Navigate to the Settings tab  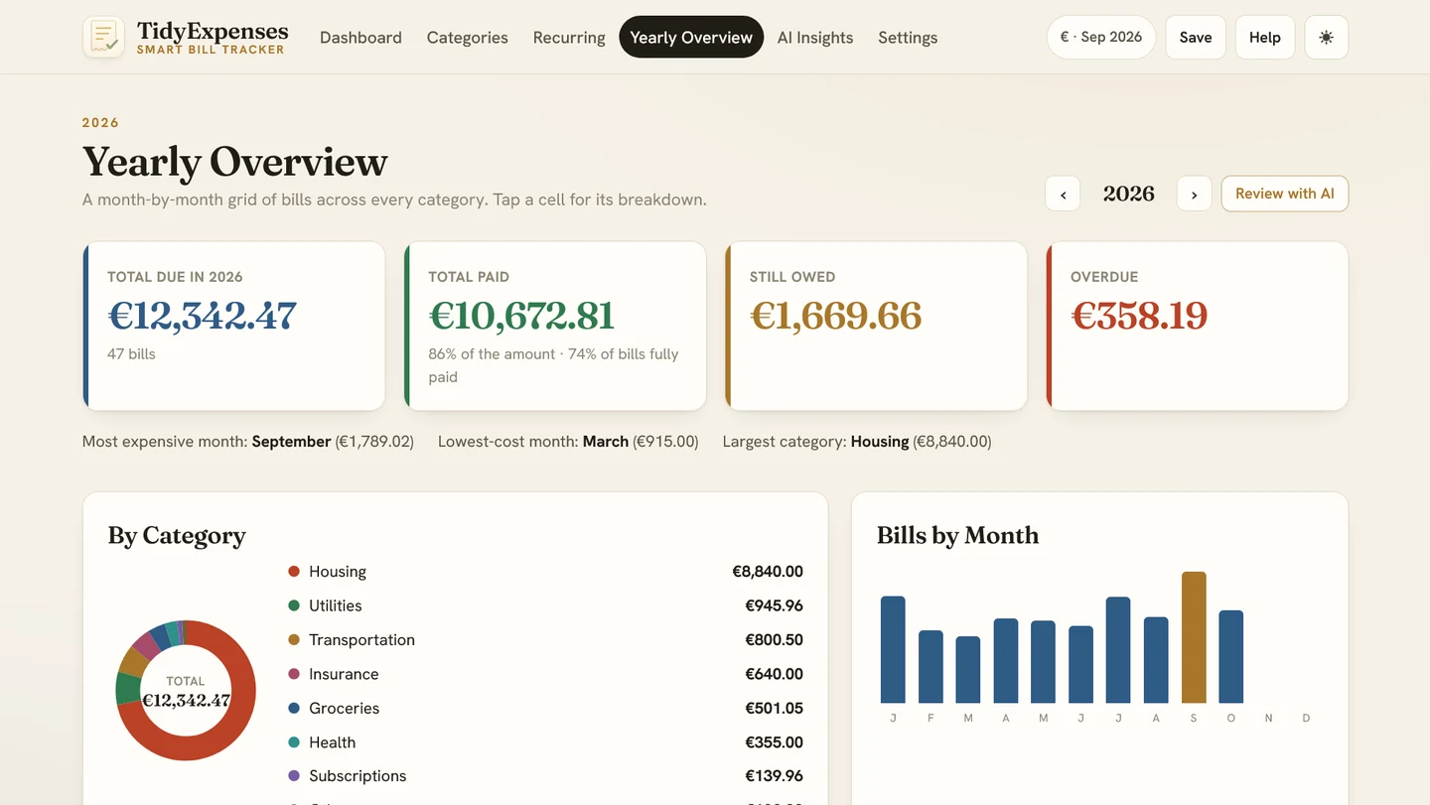pos(908,38)
